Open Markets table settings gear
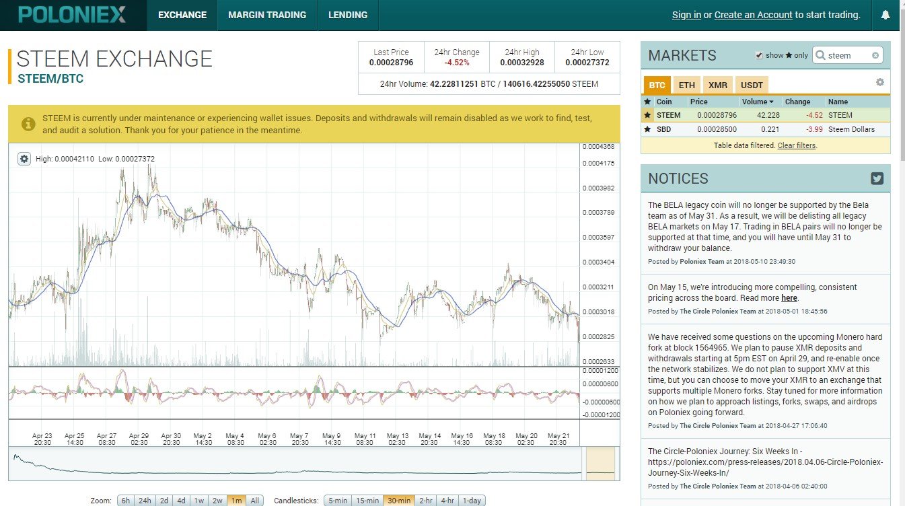 [x=879, y=82]
